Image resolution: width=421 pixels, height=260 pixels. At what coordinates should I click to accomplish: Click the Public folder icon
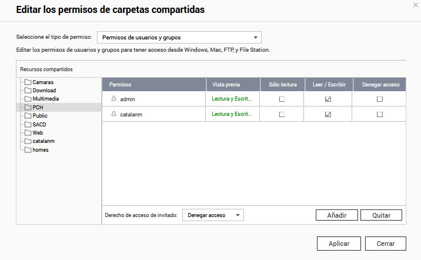[28, 116]
